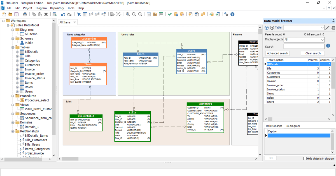336x176 pixels.
Task: Collapse the Workspace tree node
Action: (4, 21)
